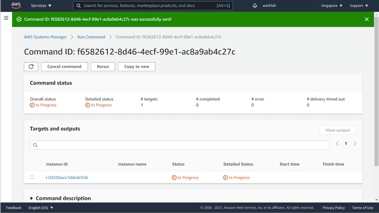Go to previous page of targets
Viewport: 379px width, 213px height.
[337, 144]
